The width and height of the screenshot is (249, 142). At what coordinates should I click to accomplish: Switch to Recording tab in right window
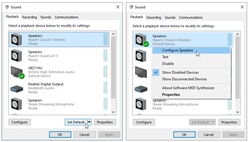(x=154, y=17)
